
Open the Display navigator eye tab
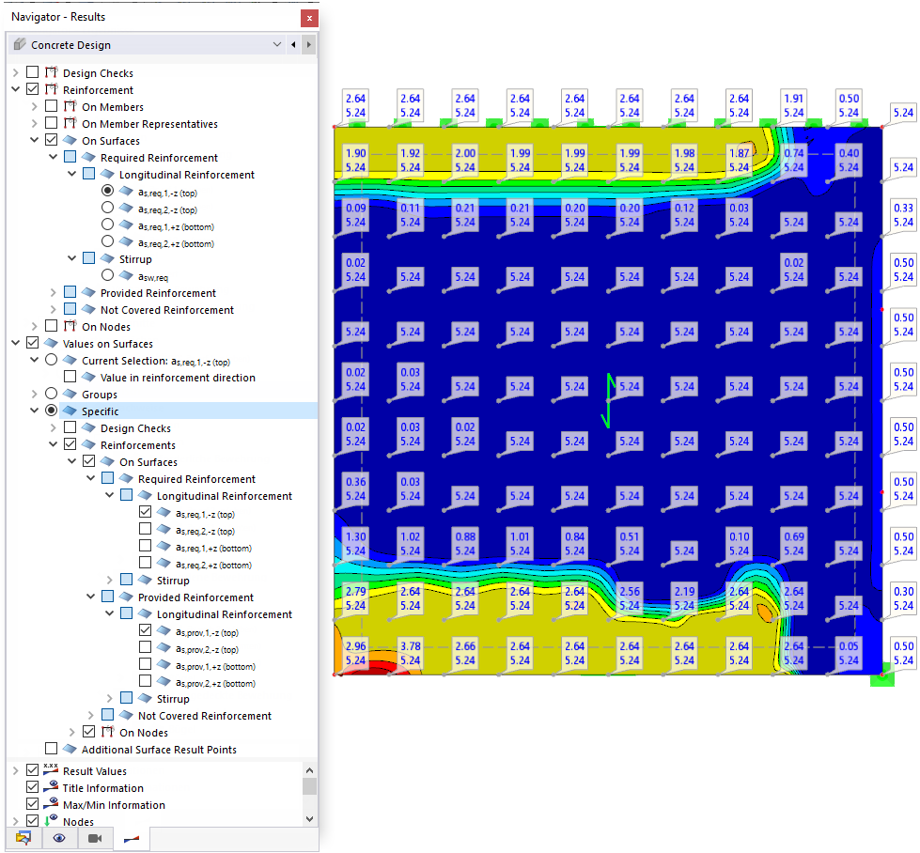coord(59,838)
